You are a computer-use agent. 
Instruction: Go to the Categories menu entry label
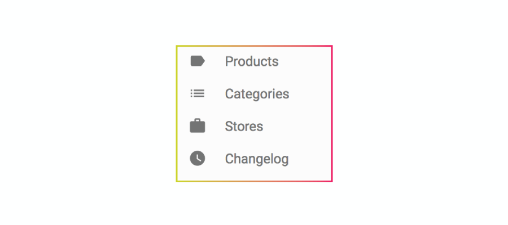coord(257,94)
